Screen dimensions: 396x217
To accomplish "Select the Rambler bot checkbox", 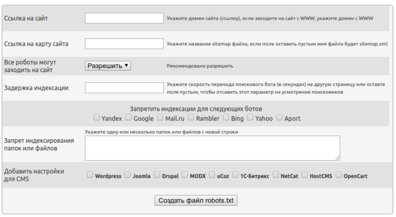I will point(191,118).
